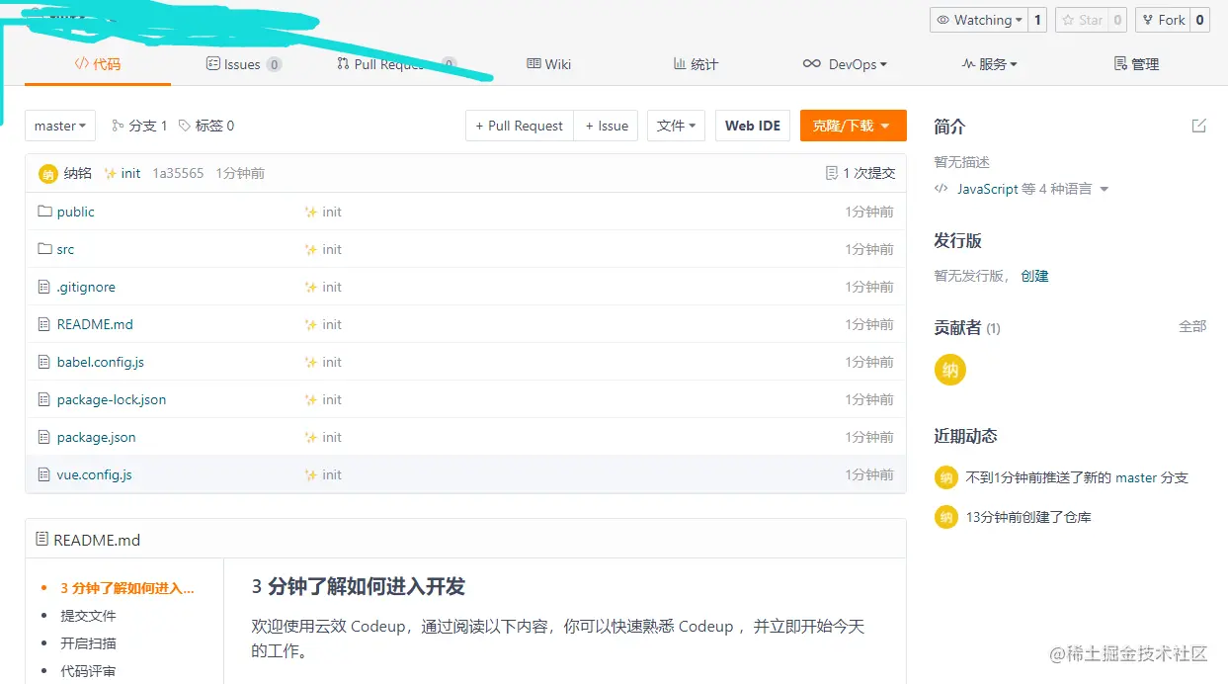Open commit hash 1a35565
The height and width of the screenshot is (684, 1228).
pos(178,173)
